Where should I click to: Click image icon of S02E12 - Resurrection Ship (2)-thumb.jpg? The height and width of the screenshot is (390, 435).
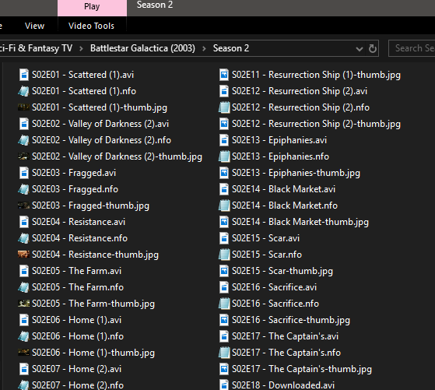[224, 124]
